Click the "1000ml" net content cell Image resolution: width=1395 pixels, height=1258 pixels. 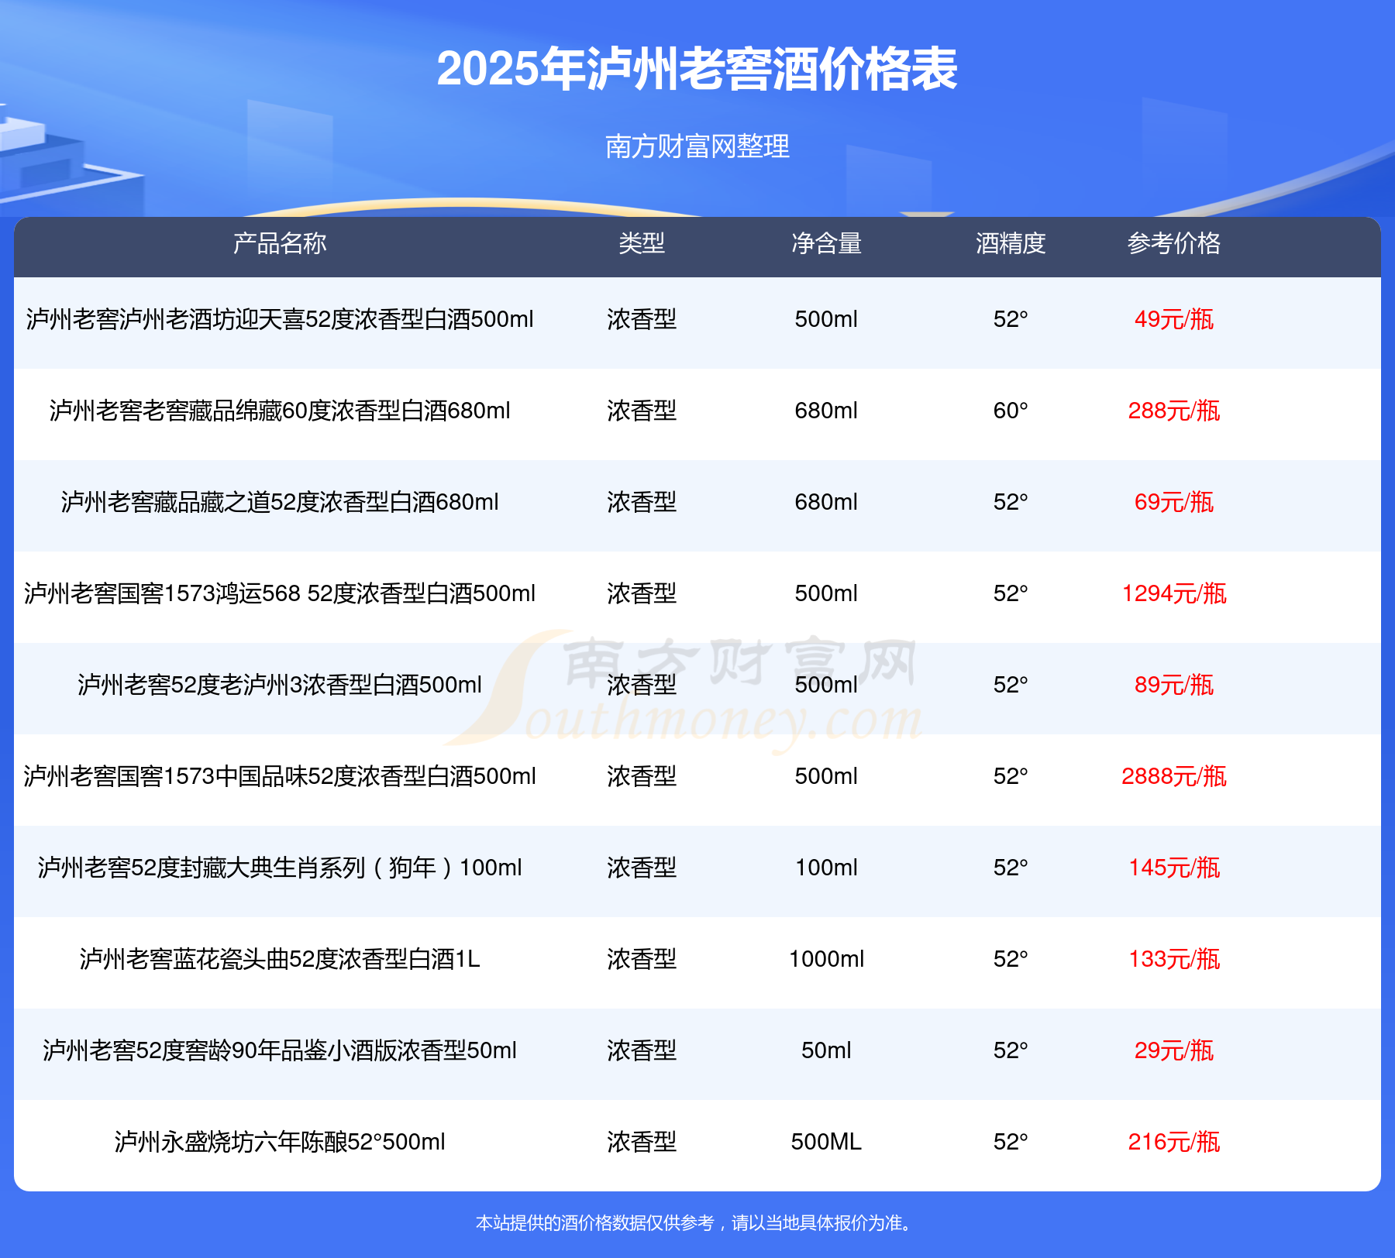point(826,959)
